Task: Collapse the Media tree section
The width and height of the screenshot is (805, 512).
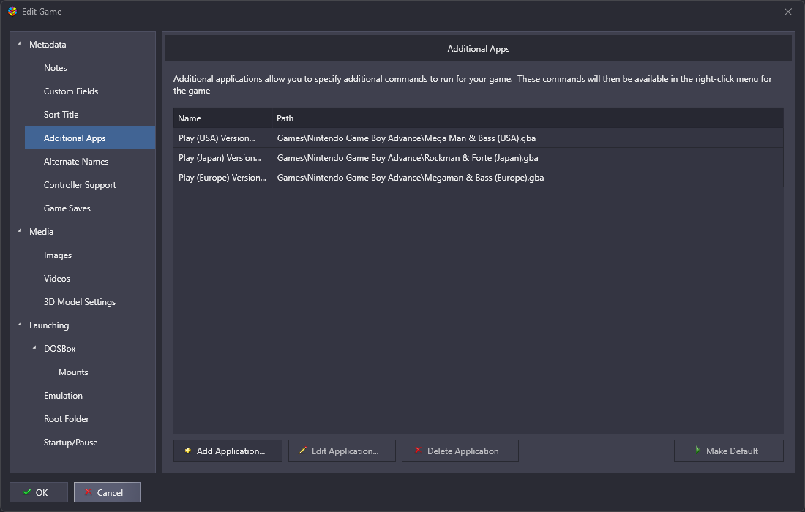Action: tap(20, 231)
